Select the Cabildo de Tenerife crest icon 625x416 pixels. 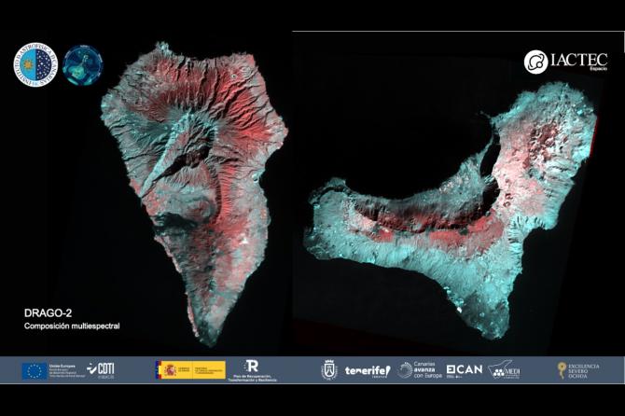click(x=329, y=370)
